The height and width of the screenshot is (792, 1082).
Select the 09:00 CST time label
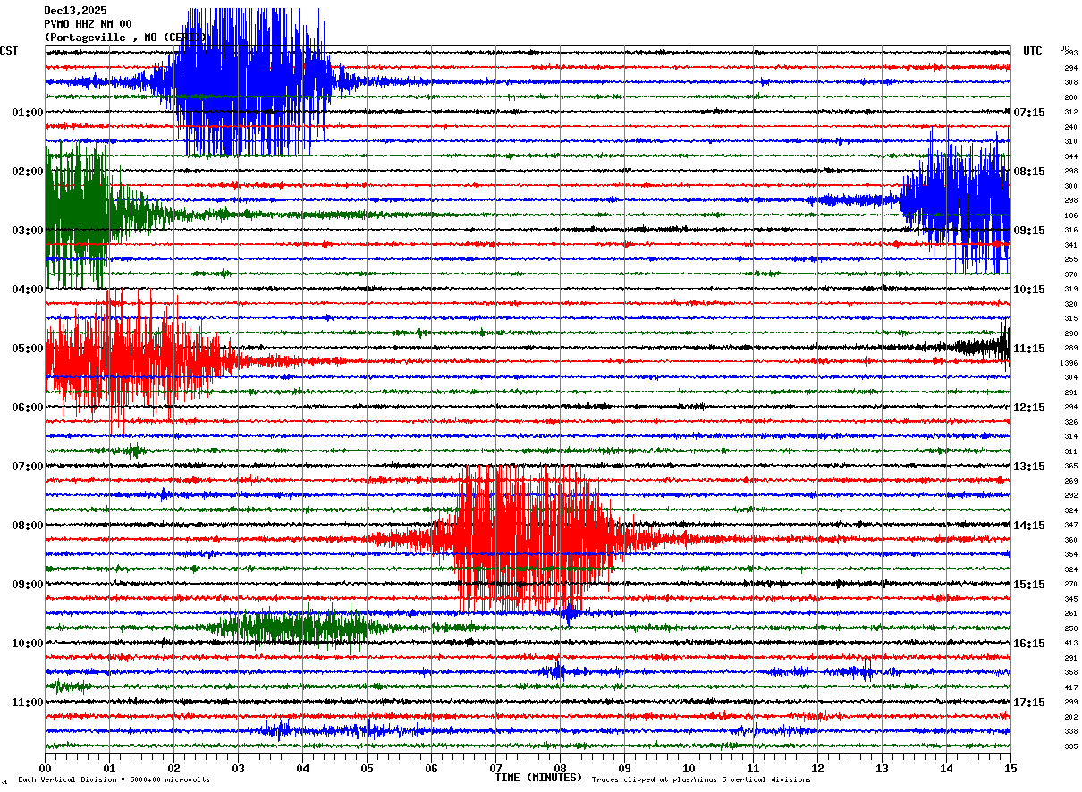pyautogui.click(x=28, y=585)
